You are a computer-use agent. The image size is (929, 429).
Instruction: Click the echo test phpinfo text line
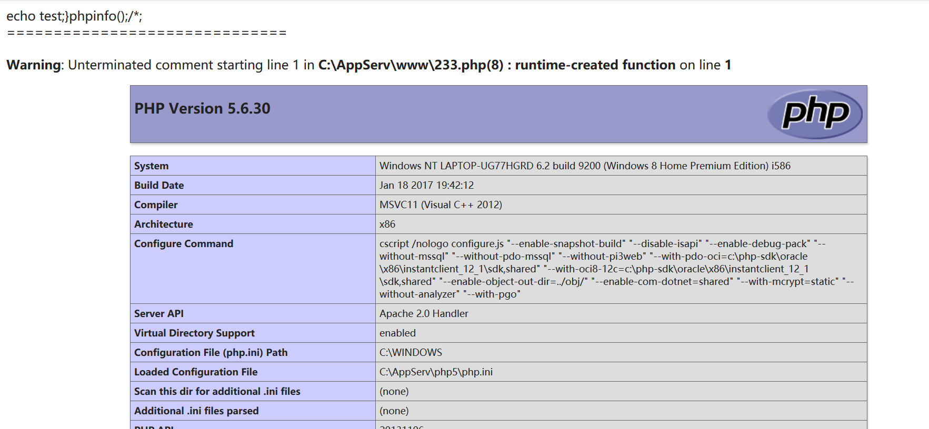74,16
